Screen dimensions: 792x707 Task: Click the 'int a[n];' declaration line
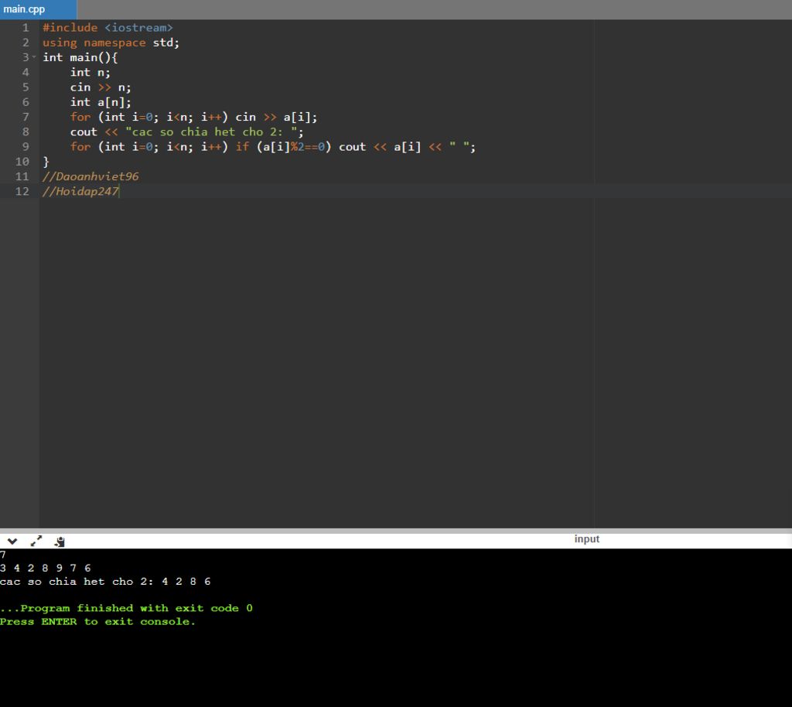coord(101,102)
